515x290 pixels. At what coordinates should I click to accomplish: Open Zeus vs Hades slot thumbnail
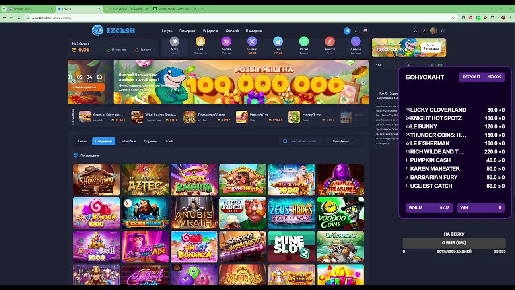tap(292, 213)
